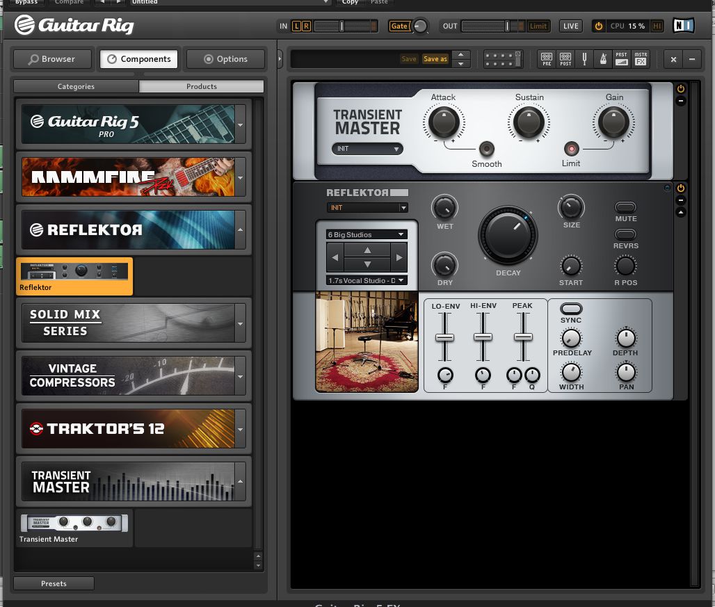This screenshot has width=715, height=607.
Task: Select the Categories tab
Action: (76, 86)
